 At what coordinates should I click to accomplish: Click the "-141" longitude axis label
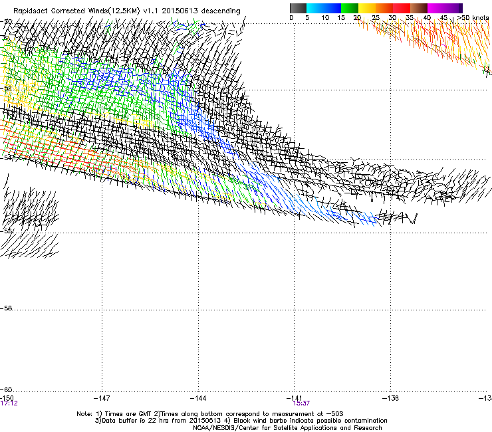point(295,398)
